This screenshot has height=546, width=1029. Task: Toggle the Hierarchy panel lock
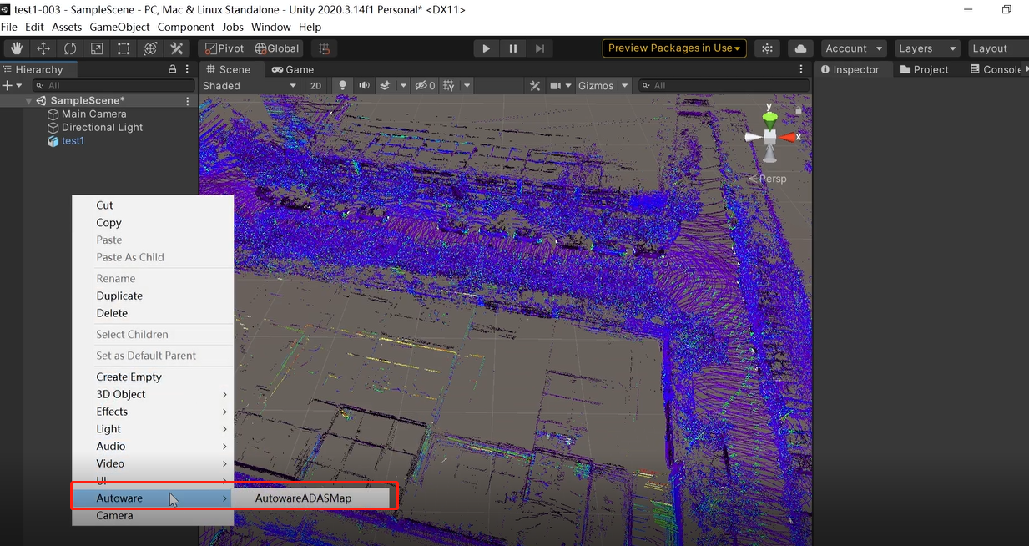coord(173,69)
